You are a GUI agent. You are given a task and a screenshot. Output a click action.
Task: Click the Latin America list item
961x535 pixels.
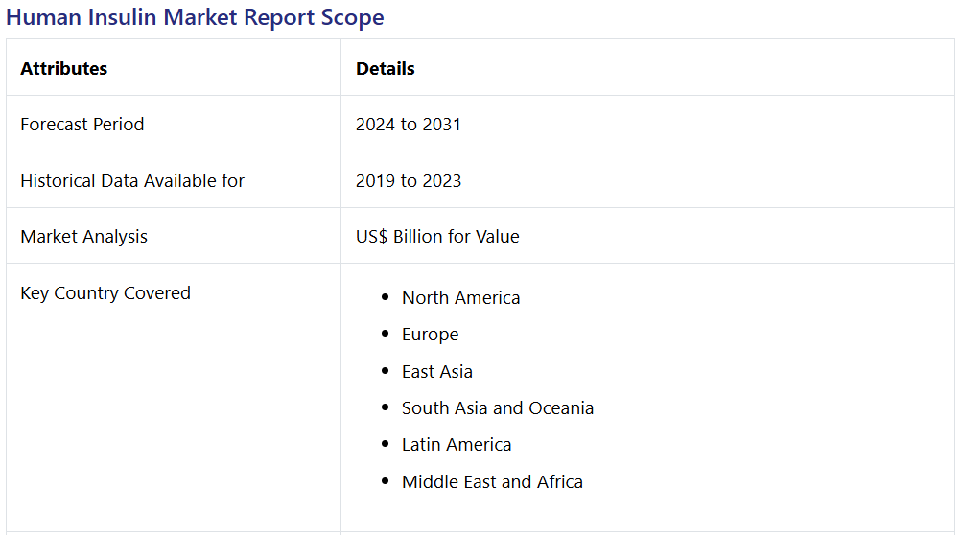pyautogui.click(x=457, y=444)
